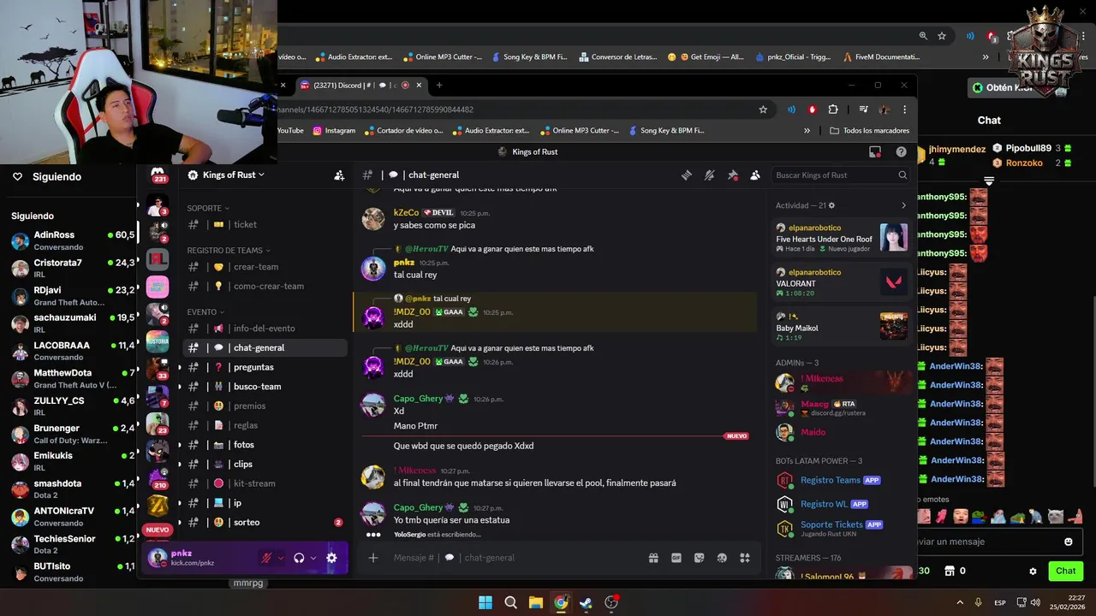The image size is (1096, 616).
Task: Collapse the REGISTRO DE TEAMS category
Action: 229,250
